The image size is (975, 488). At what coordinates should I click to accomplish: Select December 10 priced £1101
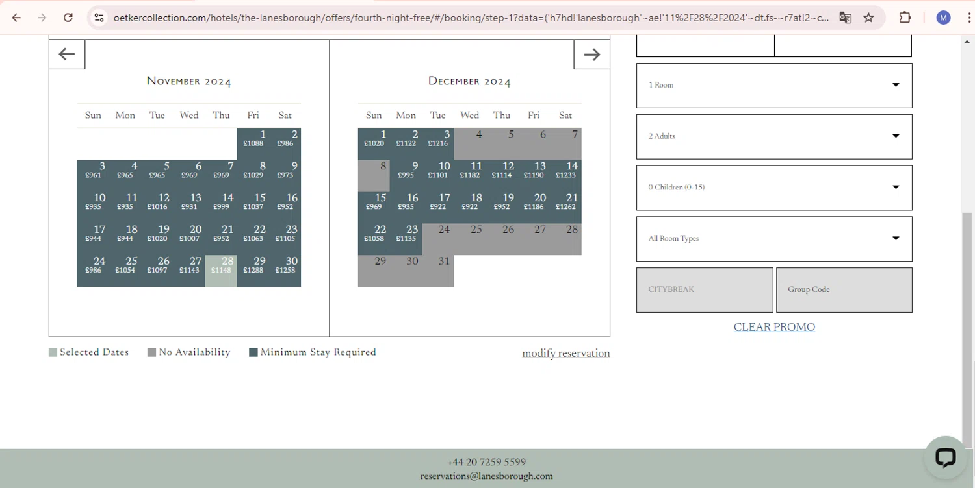tap(438, 176)
